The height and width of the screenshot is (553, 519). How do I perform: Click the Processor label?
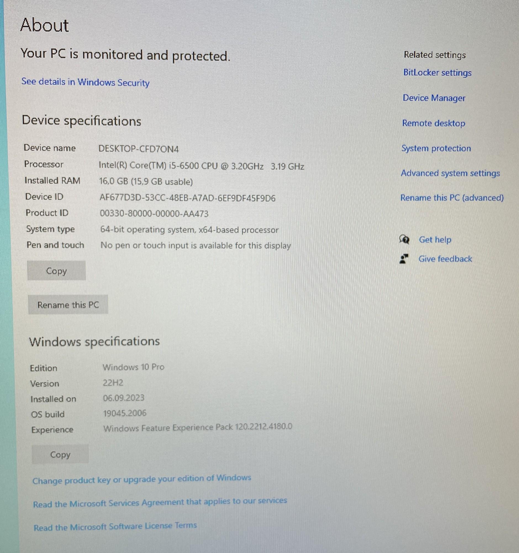click(x=44, y=164)
